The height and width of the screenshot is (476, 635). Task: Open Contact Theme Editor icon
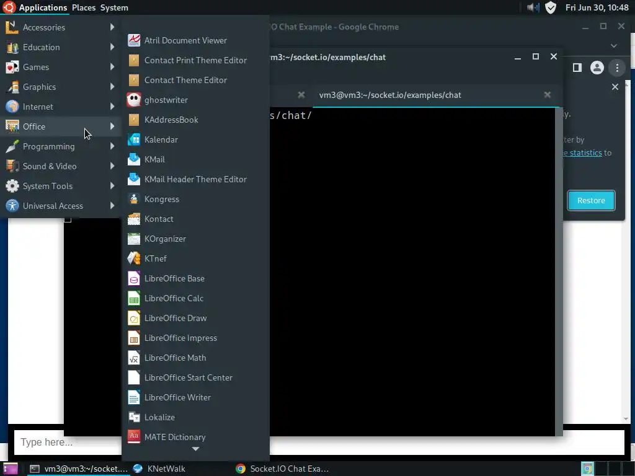click(x=134, y=80)
